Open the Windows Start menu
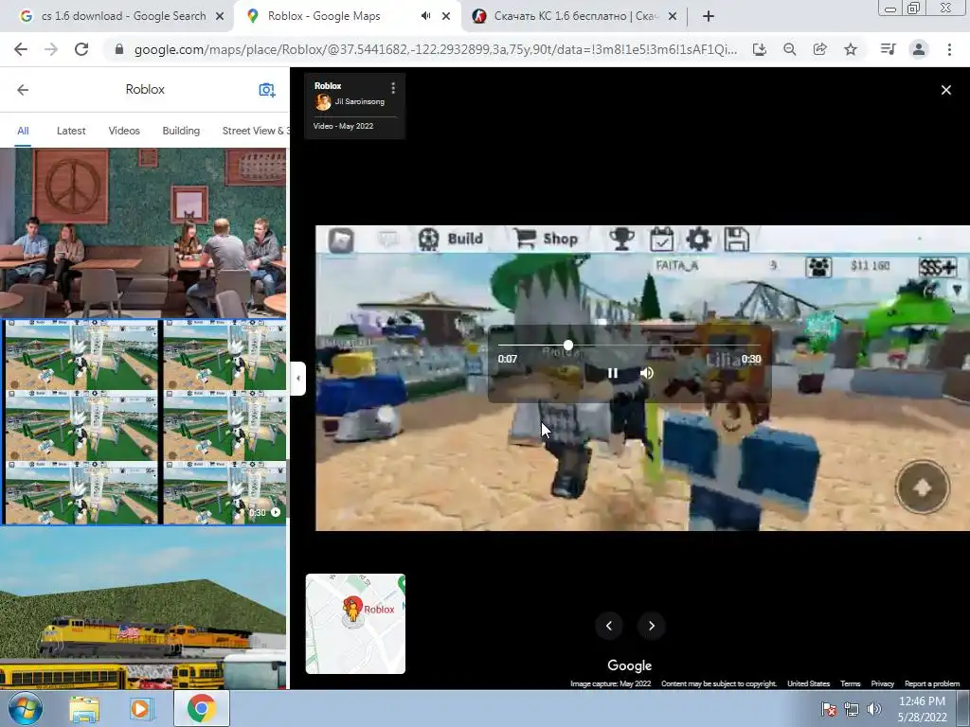This screenshot has width=970, height=727. click(25, 708)
